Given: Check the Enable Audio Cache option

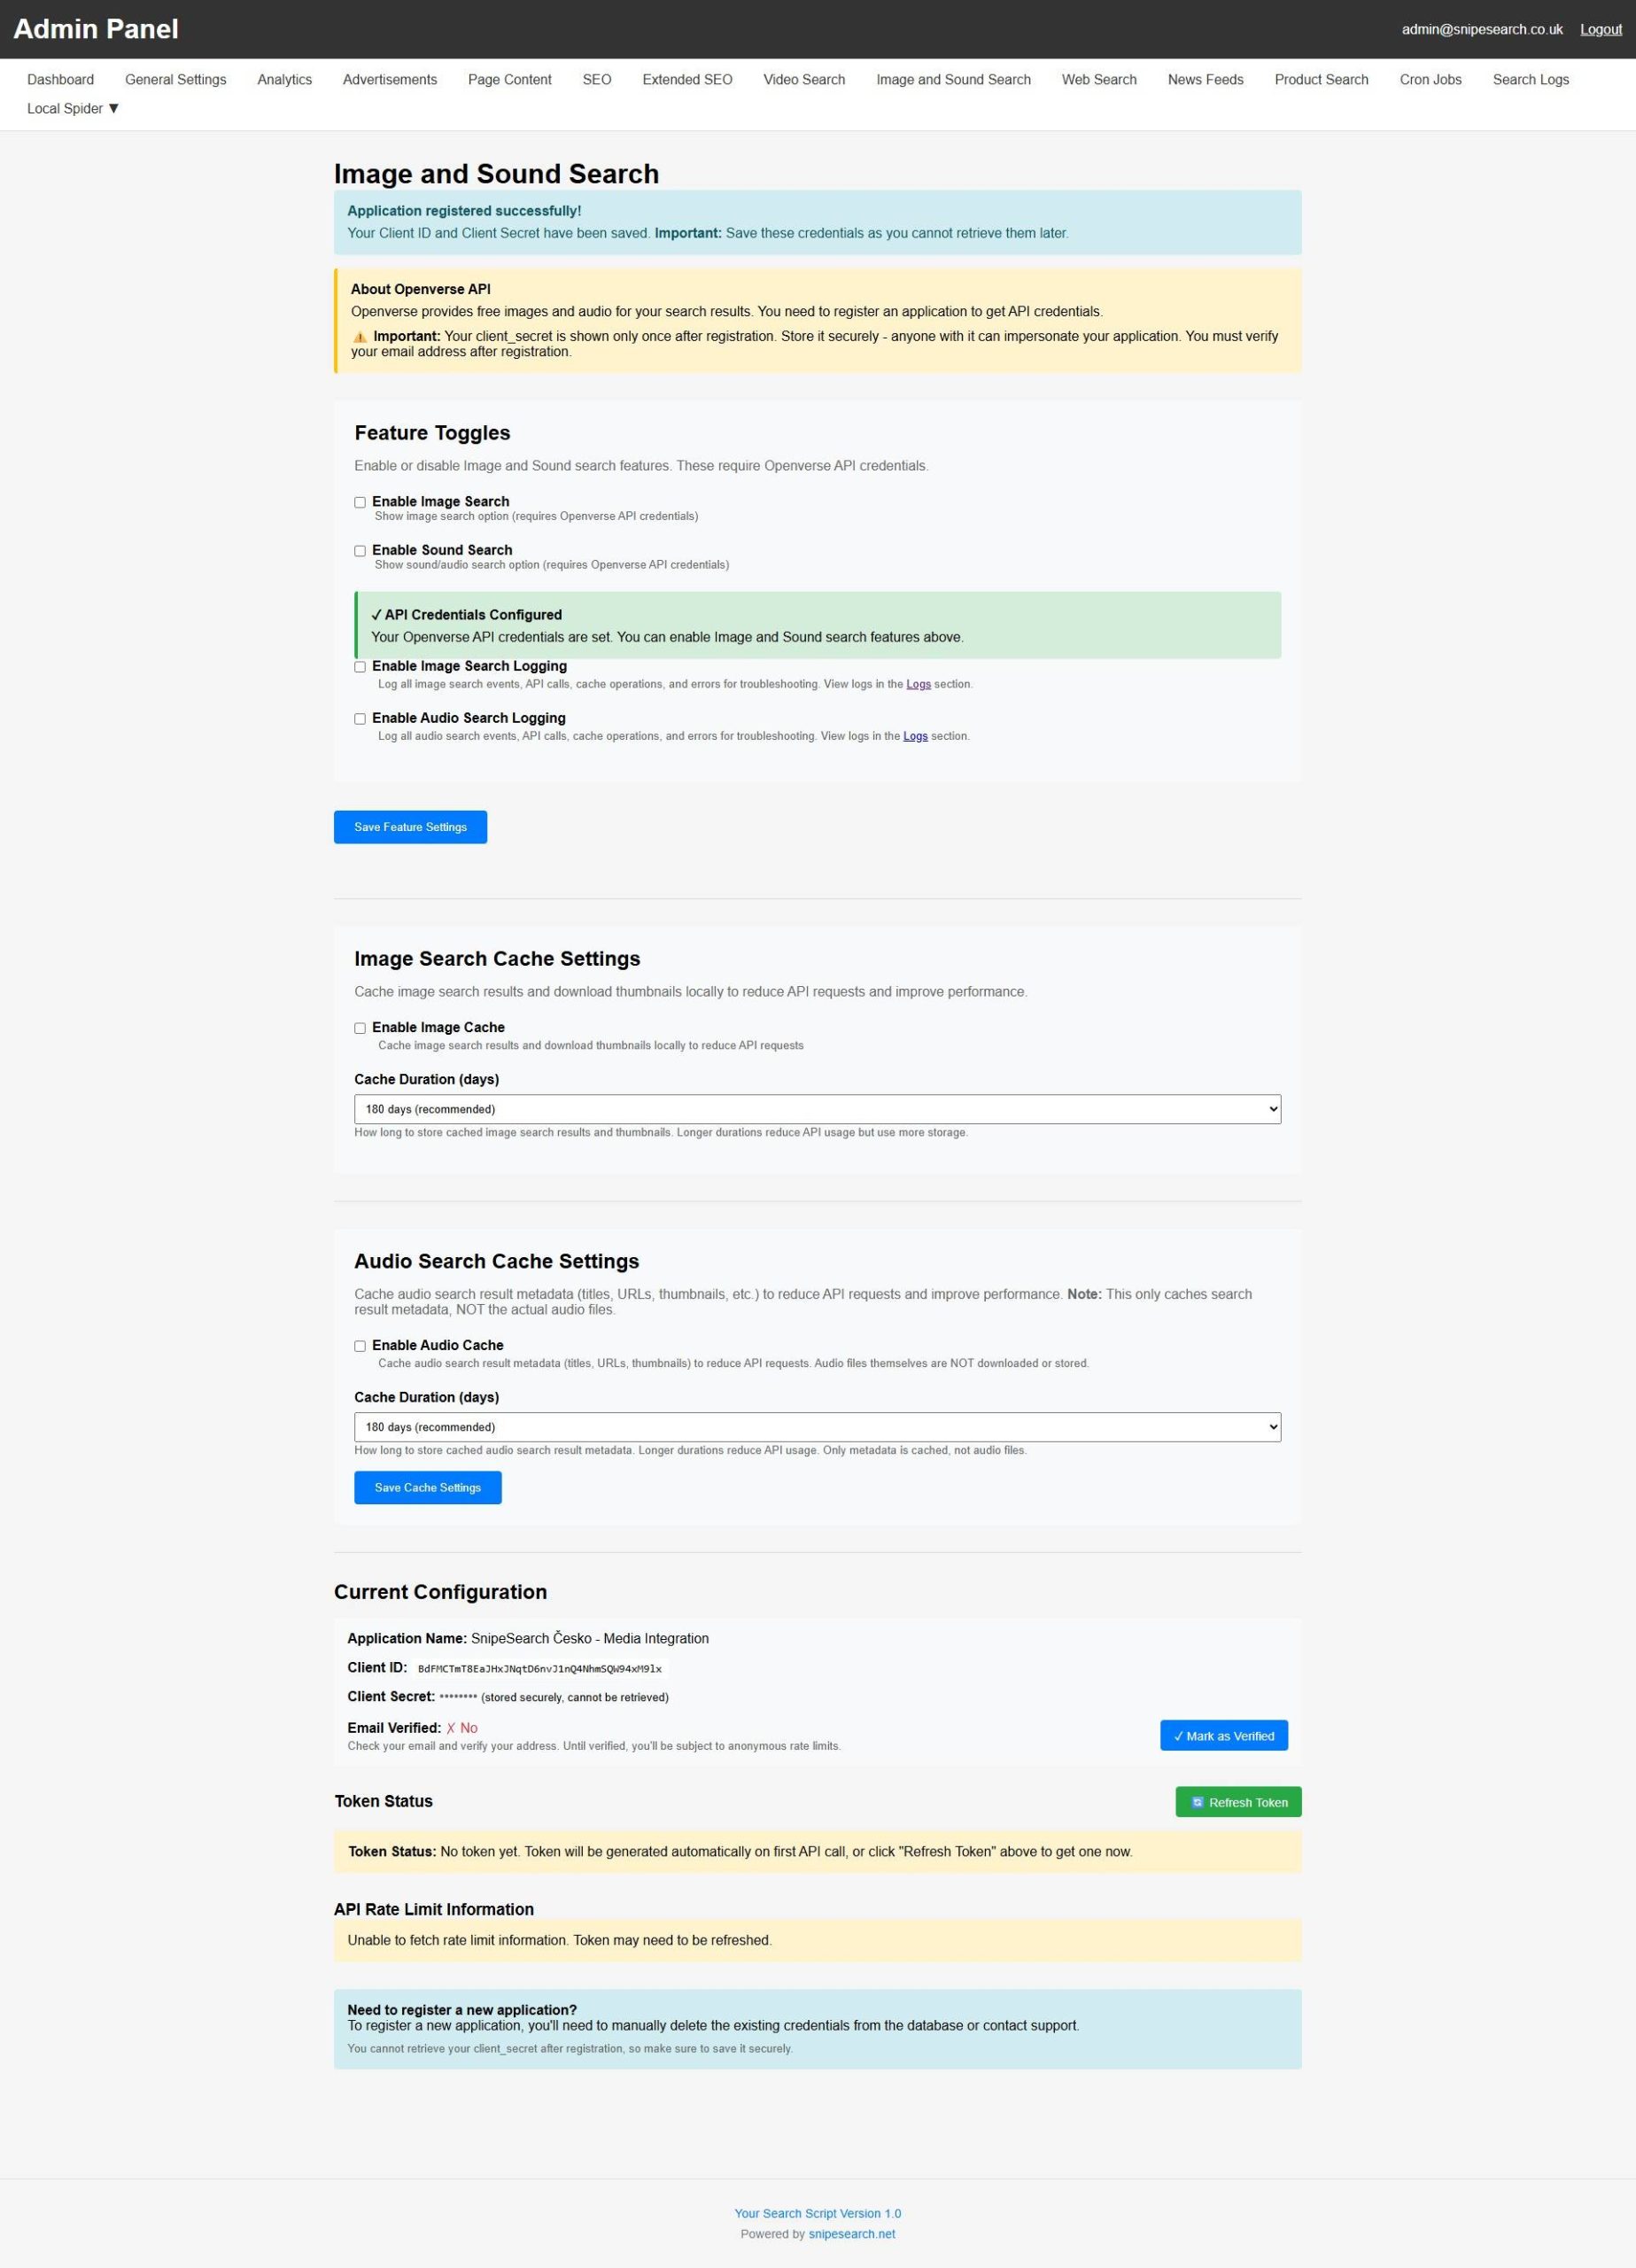Looking at the screenshot, I should [360, 1346].
